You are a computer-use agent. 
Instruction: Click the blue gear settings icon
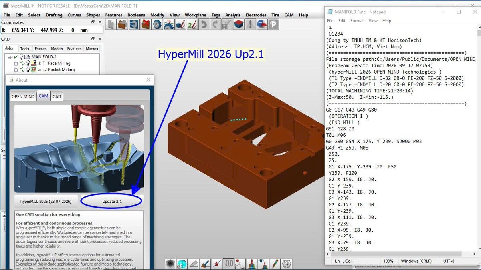[x=158, y=25]
